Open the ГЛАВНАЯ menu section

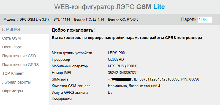coord(11,29)
